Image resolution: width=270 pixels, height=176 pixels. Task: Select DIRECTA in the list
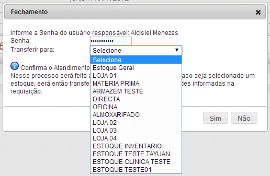136,99
